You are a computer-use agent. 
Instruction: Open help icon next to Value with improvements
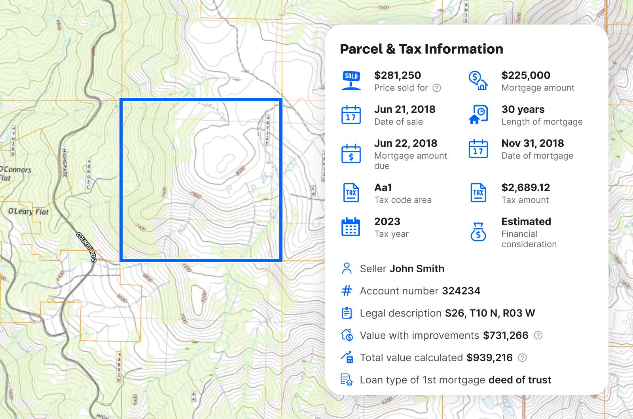[x=538, y=336]
